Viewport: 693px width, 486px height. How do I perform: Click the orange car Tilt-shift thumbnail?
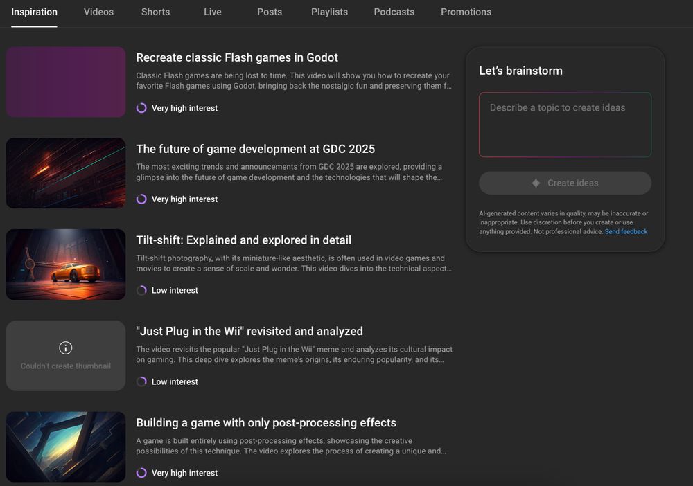click(66, 264)
